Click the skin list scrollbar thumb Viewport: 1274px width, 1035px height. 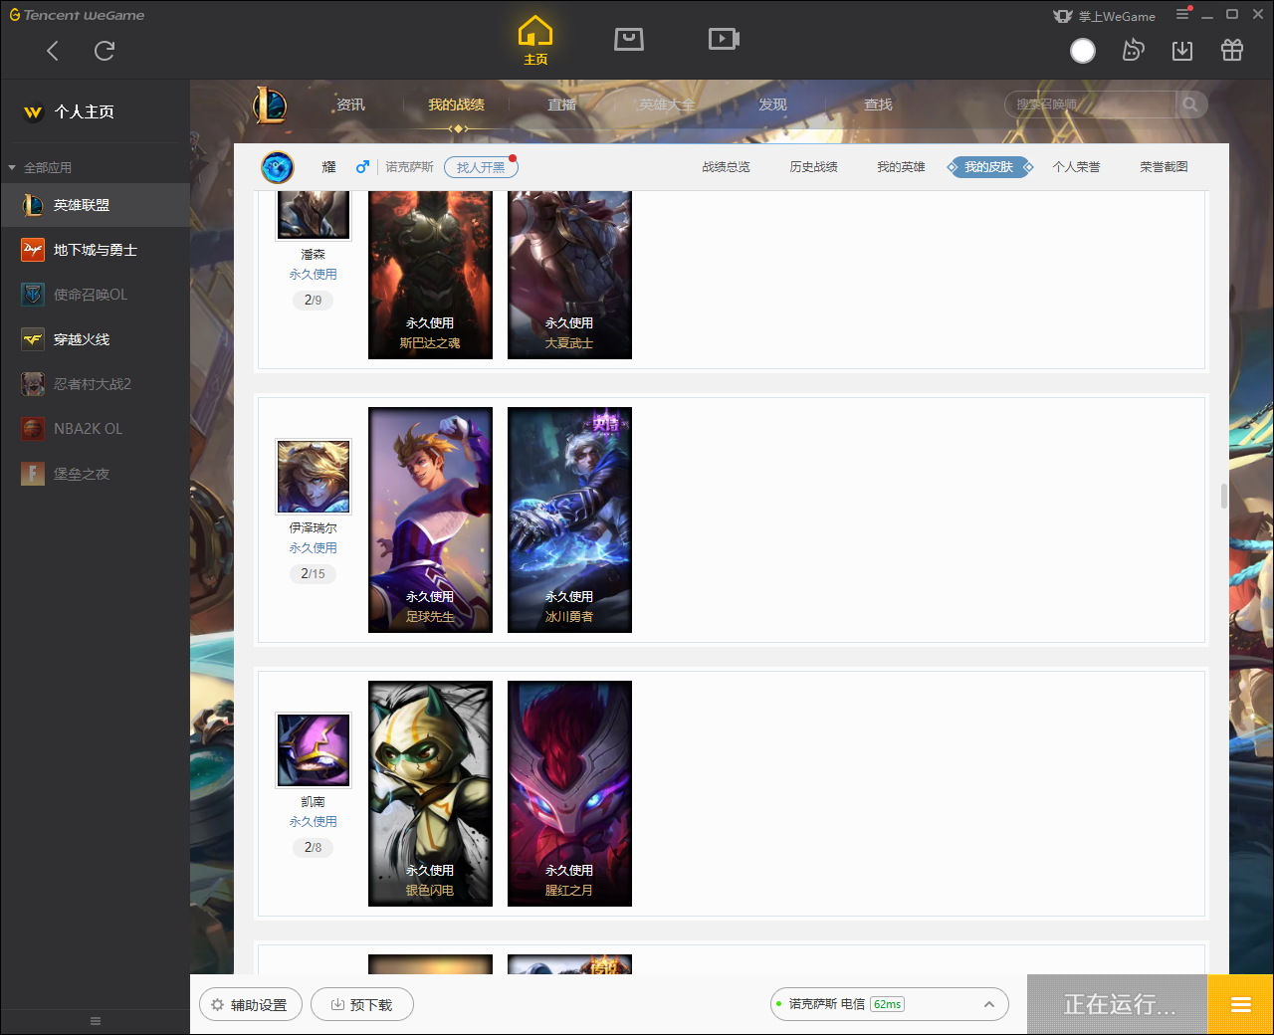coord(1224,496)
